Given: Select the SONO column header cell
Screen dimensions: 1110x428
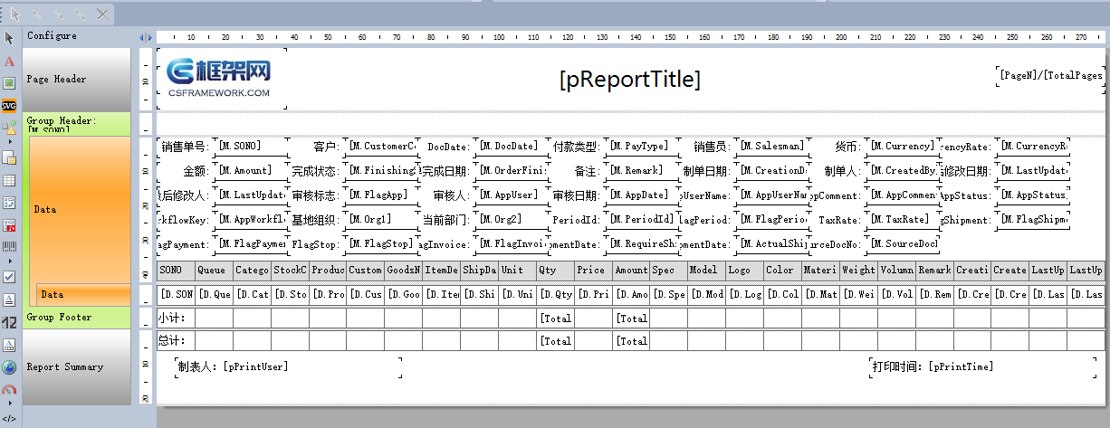Looking at the screenshot, I should [x=176, y=271].
